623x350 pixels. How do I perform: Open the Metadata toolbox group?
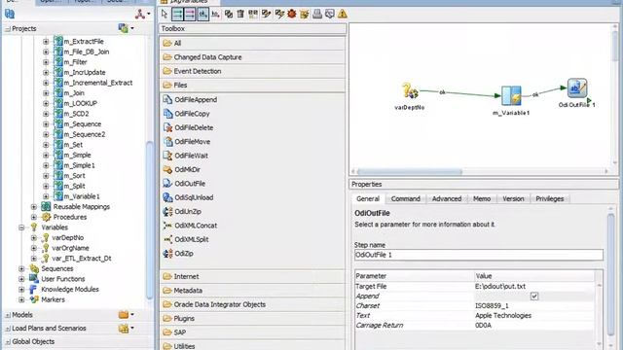point(253,291)
